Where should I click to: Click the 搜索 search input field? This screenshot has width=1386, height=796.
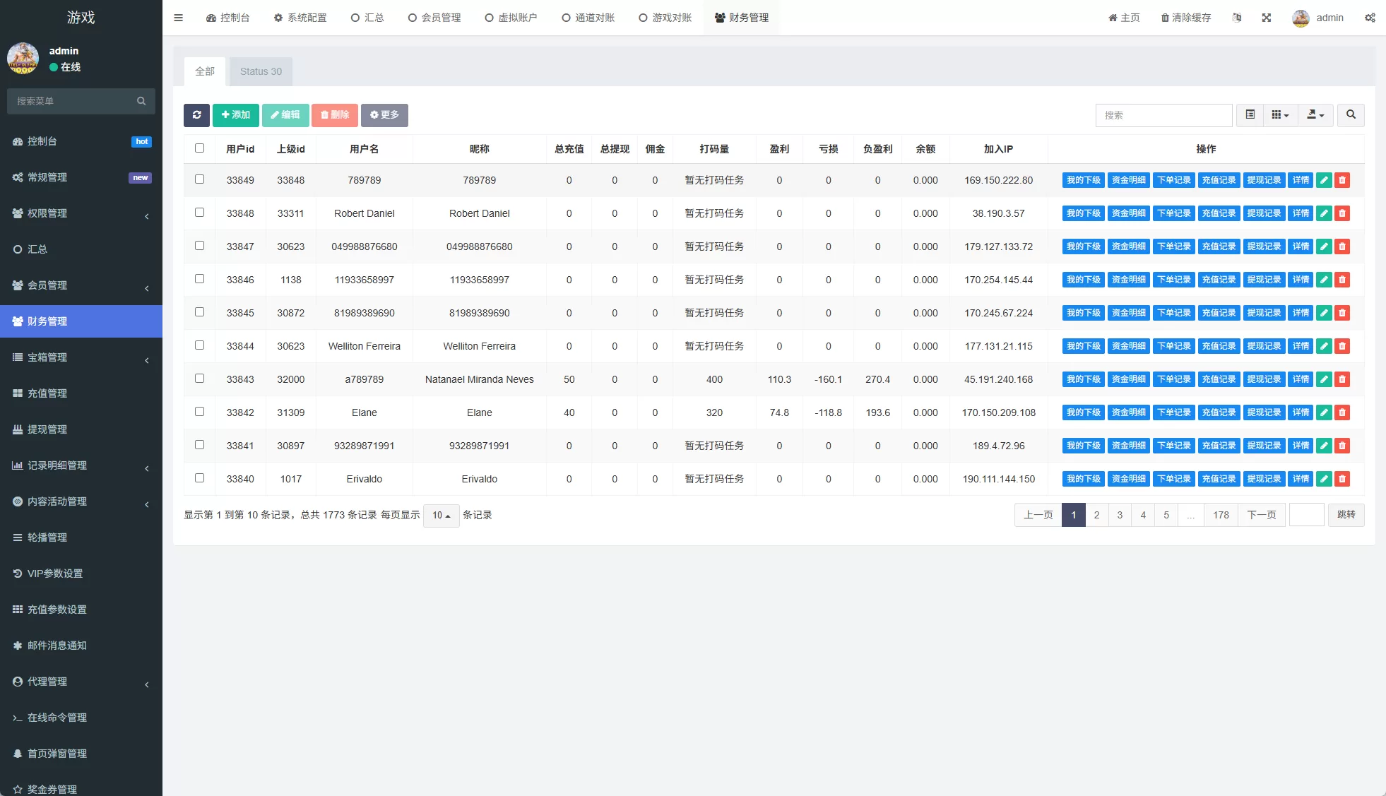click(x=1163, y=115)
